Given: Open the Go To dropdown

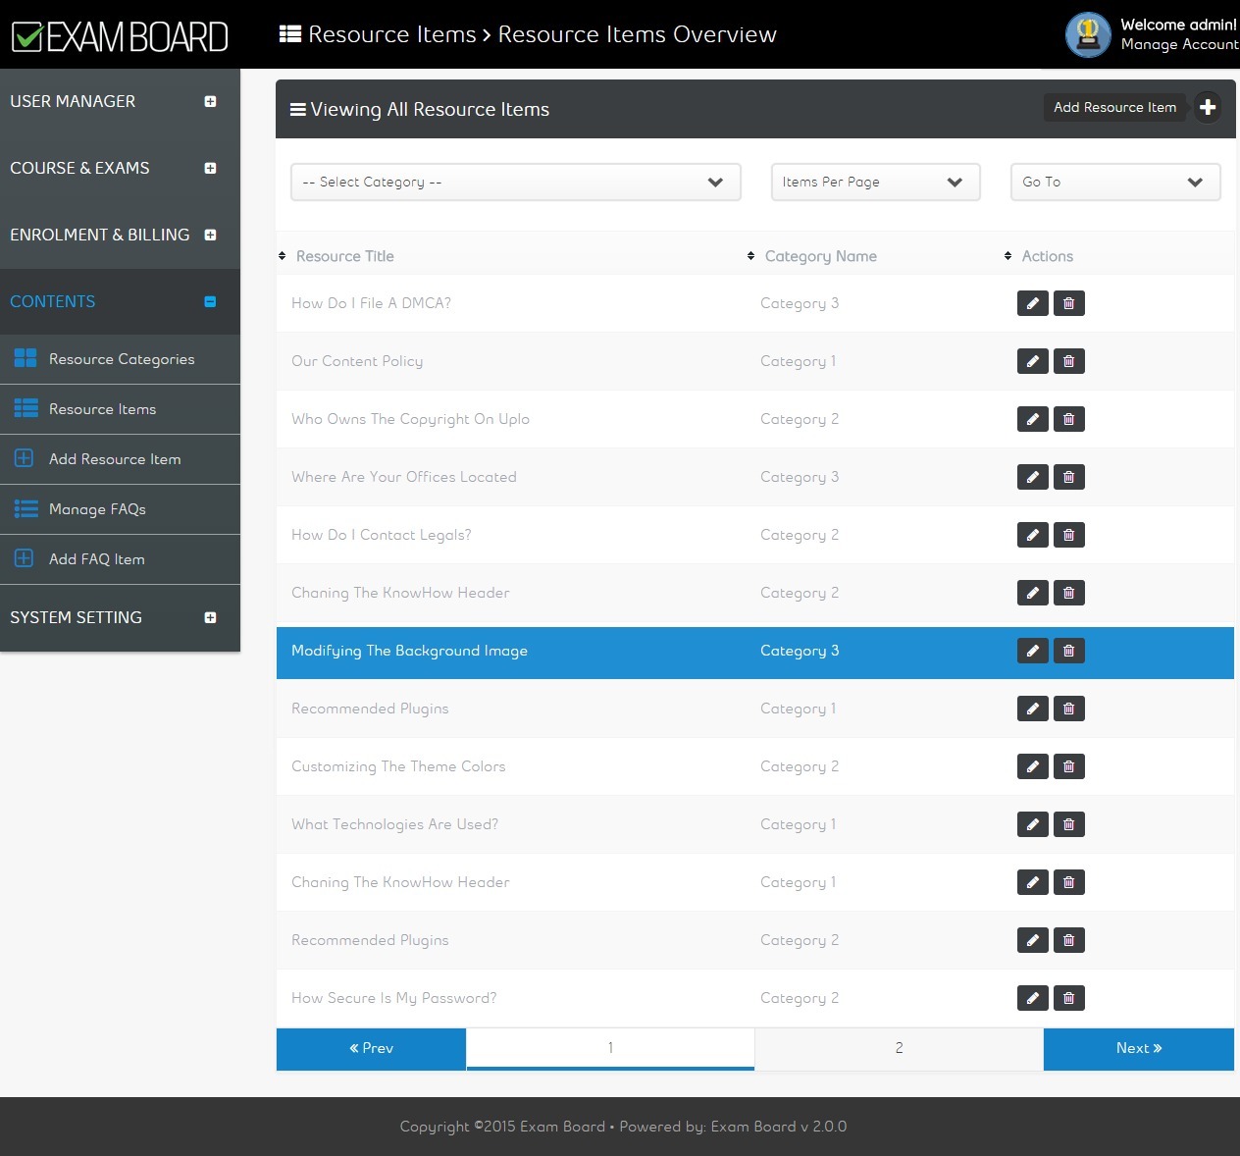Looking at the screenshot, I should (x=1114, y=183).
